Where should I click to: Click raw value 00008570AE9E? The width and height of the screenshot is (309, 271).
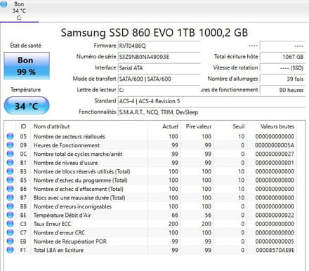pos(275,250)
